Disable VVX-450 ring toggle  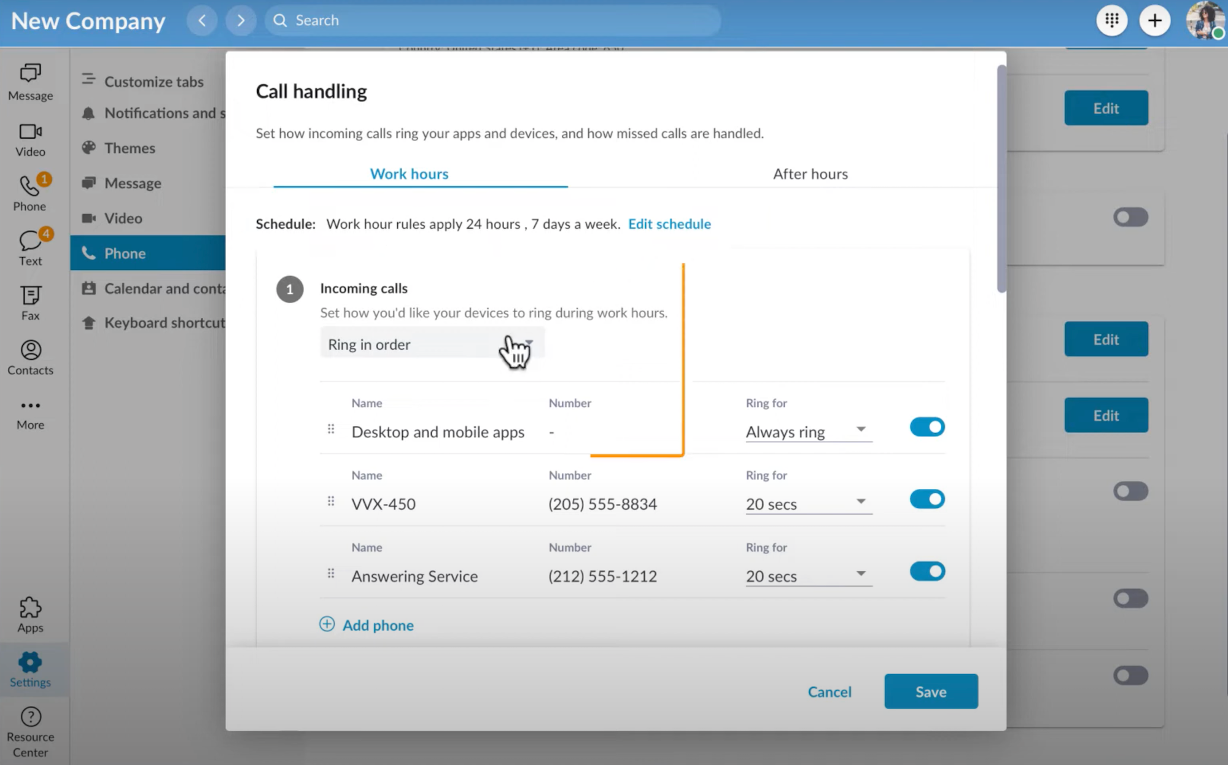click(x=927, y=498)
